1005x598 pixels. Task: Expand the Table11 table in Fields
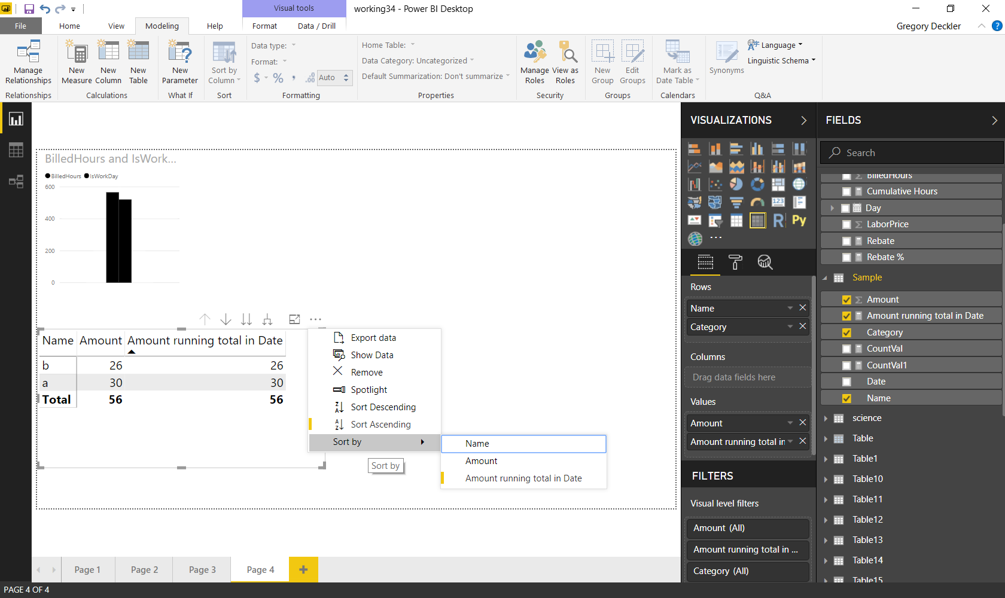tap(826, 500)
